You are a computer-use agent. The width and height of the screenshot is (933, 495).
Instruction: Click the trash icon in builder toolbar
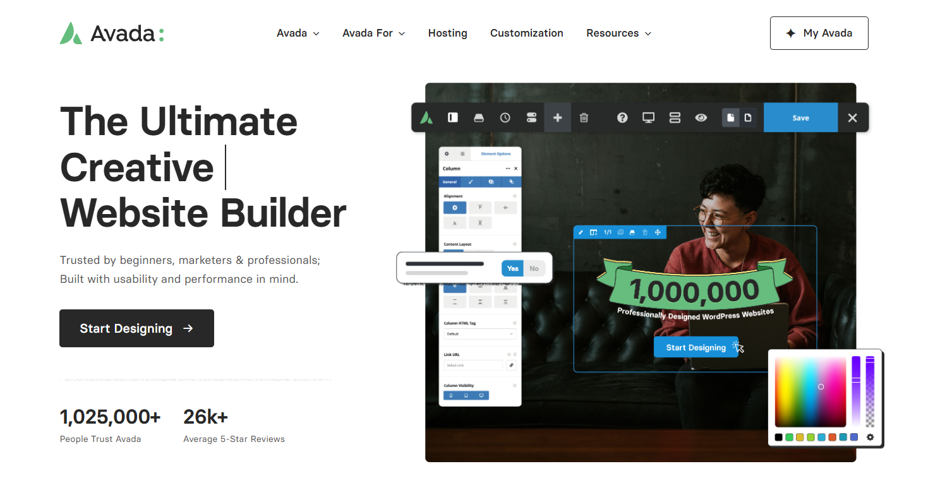tap(584, 117)
